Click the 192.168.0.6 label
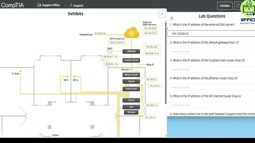Viewport: 255px width, 143px height. (x=150, y=117)
